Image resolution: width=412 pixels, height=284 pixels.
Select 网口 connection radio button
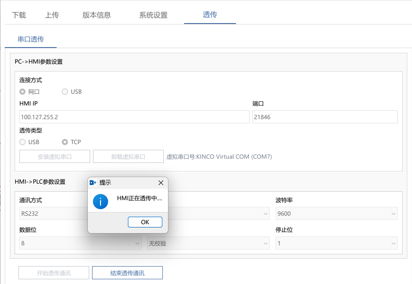tap(22, 91)
